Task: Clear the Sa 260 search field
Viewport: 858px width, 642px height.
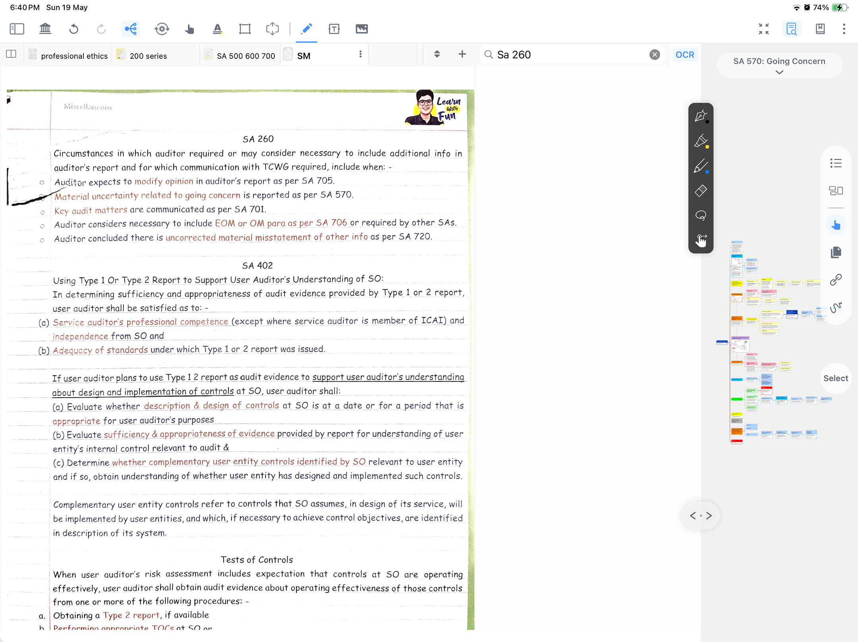Action: [654, 54]
